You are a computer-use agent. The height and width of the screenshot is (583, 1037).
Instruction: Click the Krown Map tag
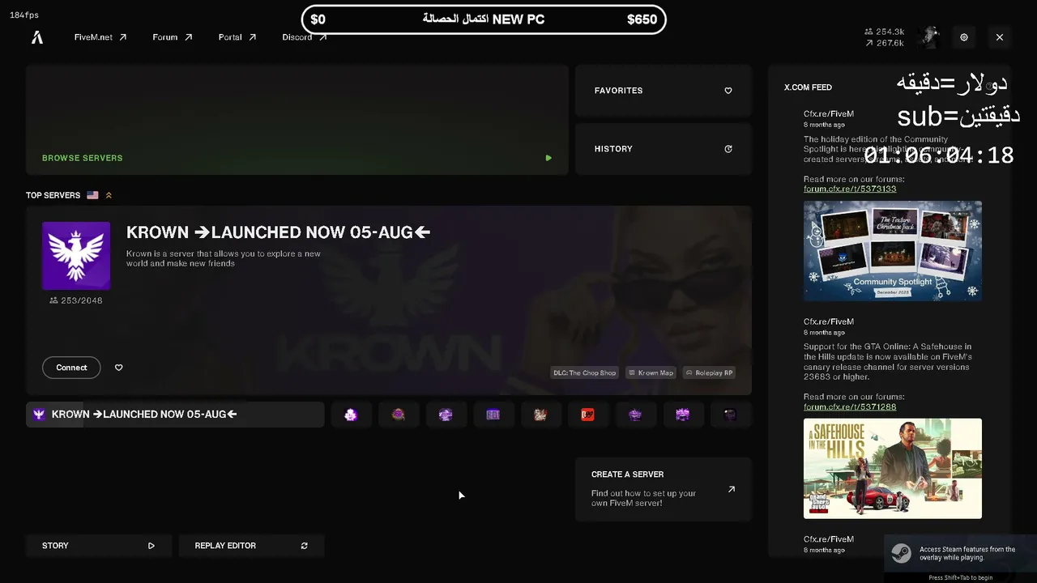pyautogui.click(x=651, y=373)
